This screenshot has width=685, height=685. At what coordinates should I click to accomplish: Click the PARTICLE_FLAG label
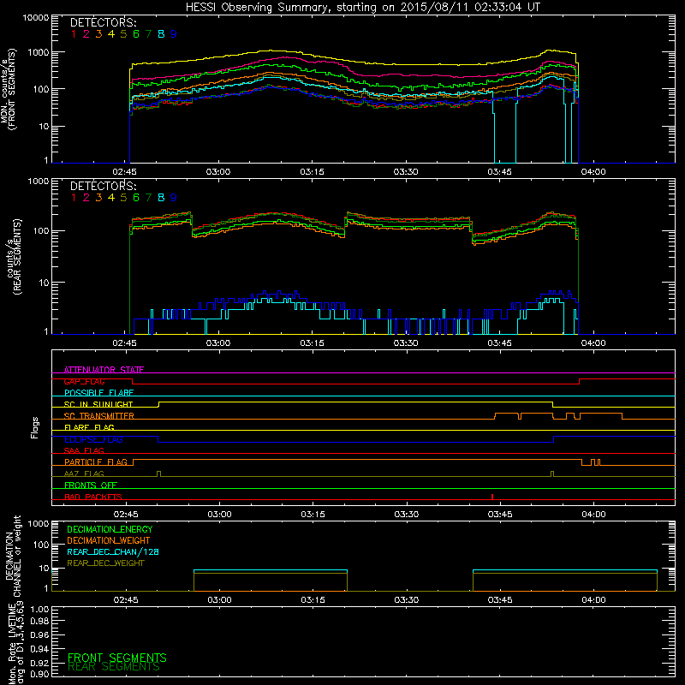coord(96,462)
